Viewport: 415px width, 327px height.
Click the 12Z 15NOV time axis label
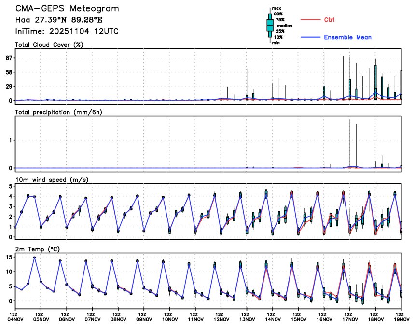click(298, 317)
